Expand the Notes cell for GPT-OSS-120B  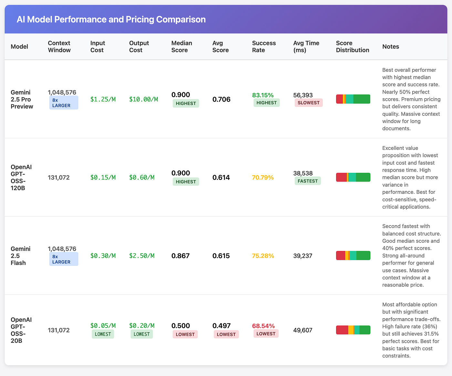pyautogui.click(x=410, y=177)
